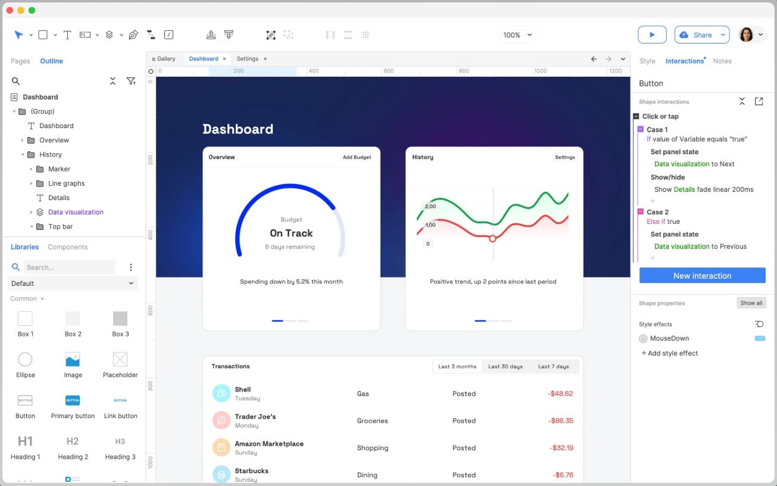Click the Ungroup toolbar icon
The height and width of the screenshot is (486, 777).
pos(288,35)
